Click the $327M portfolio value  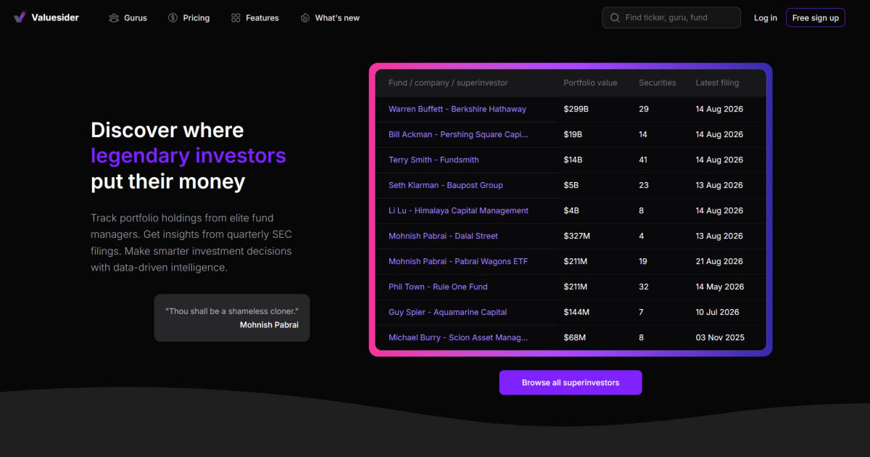click(576, 236)
